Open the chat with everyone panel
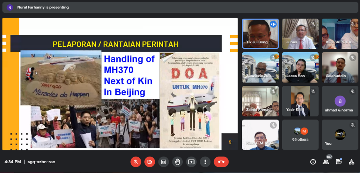The height and width of the screenshot is (173, 360). click(339, 162)
